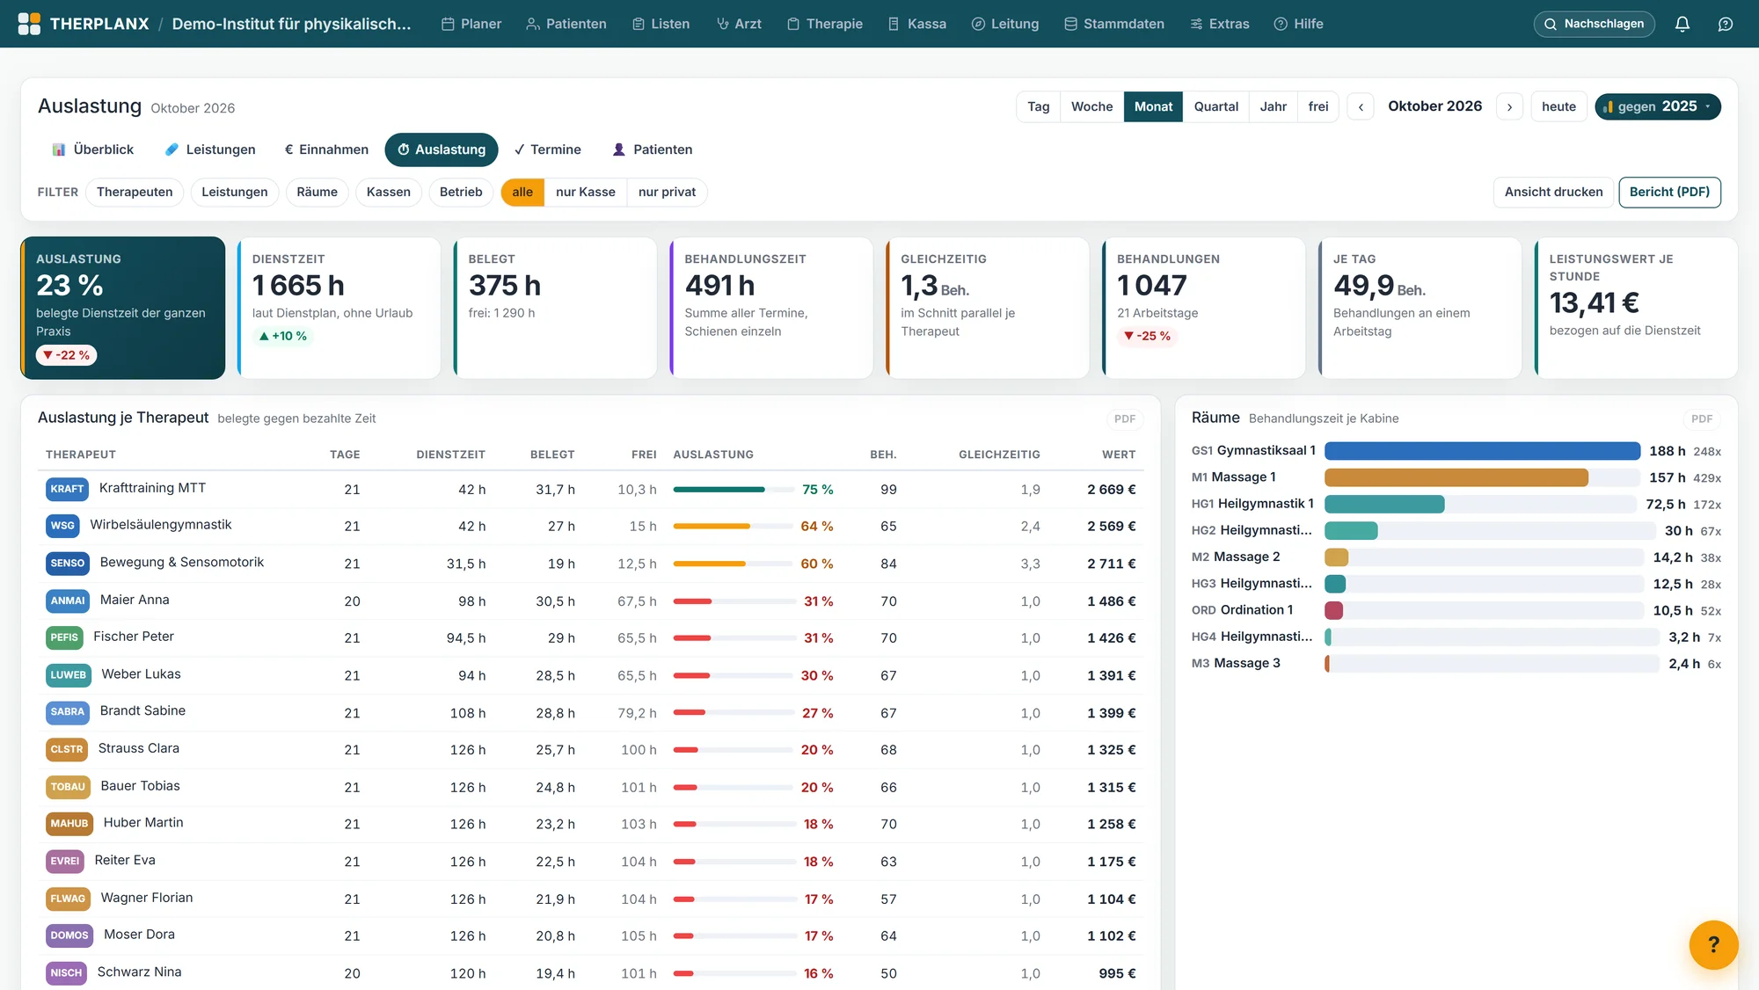Viewport: 1759px width, 990px height.
Task: Click the Bericht (PDF) button
Action: (1669, 192)
